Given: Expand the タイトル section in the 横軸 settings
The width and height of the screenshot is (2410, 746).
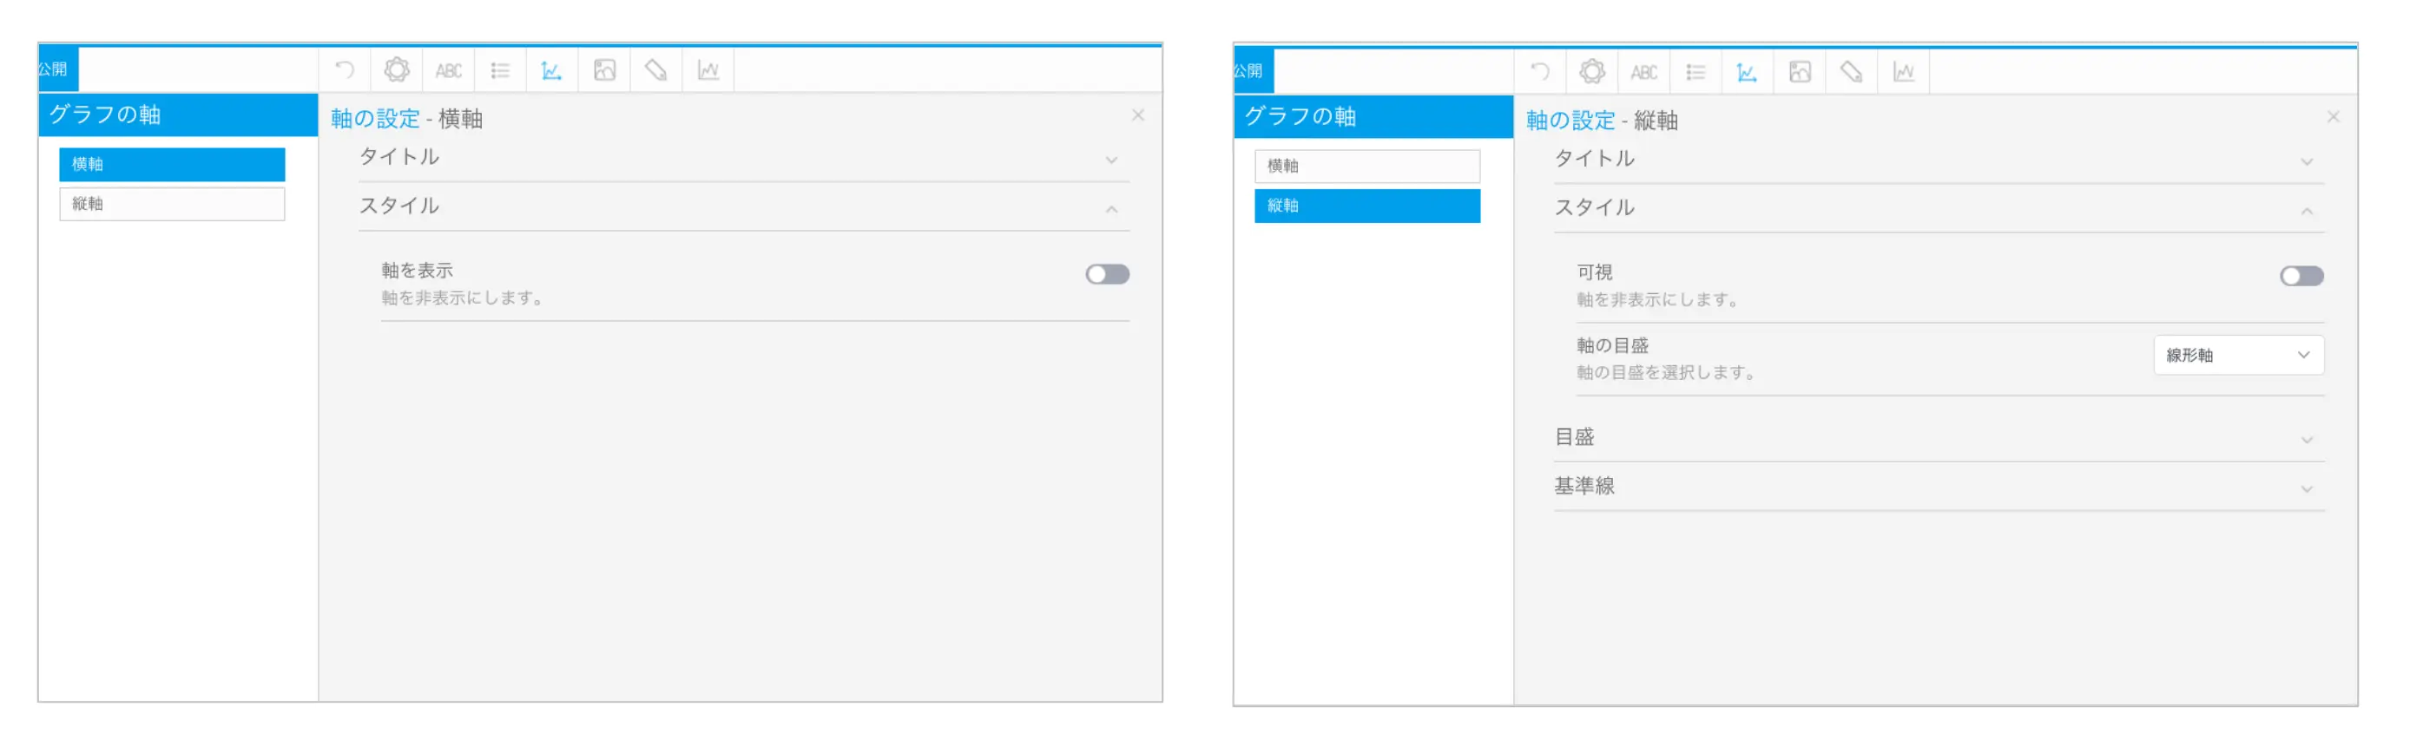Looking at the screenshot, I should click(x=744, y=157).
